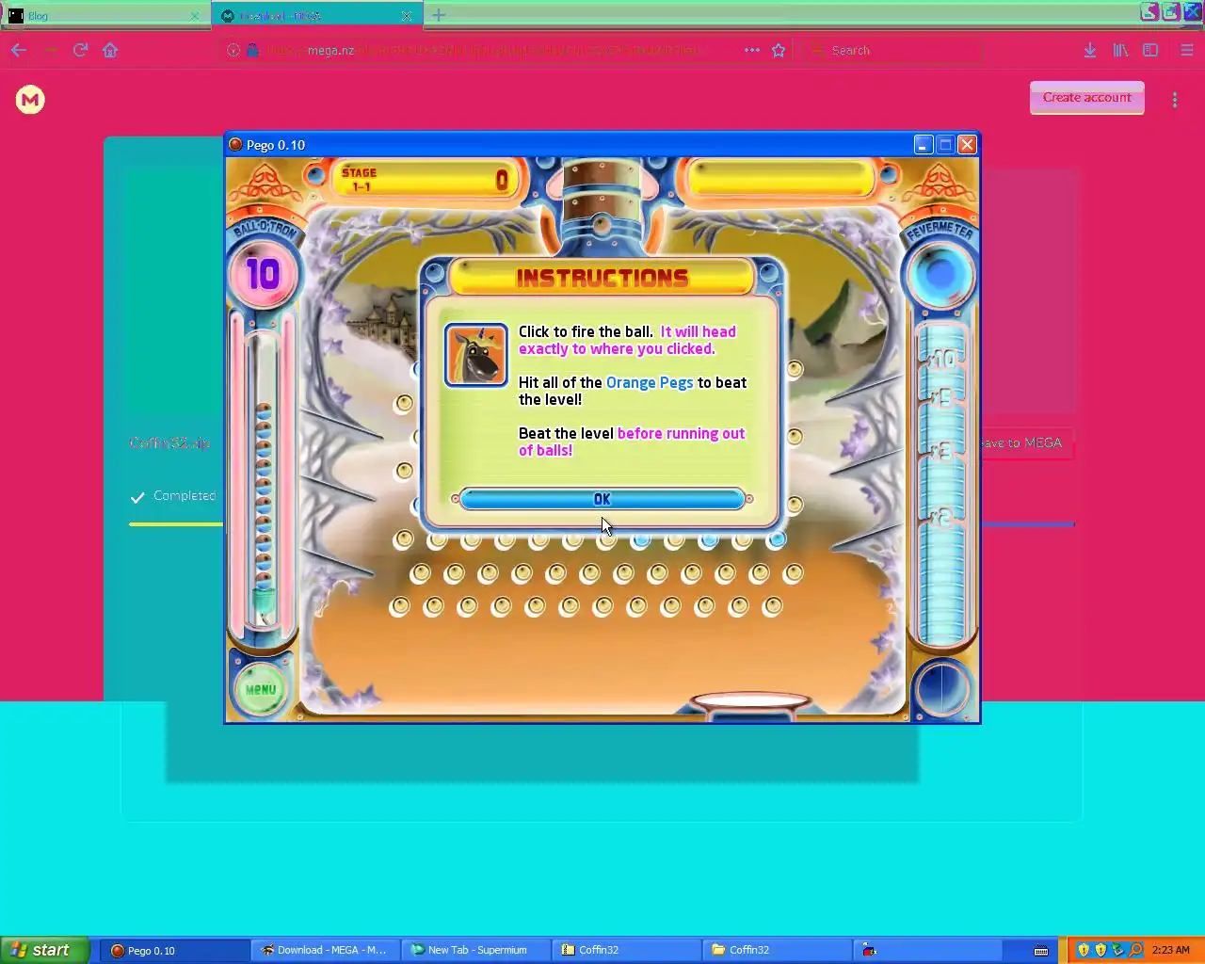Go to the browser Home page
Screen dimensions: 1205x964
point(110,50)
